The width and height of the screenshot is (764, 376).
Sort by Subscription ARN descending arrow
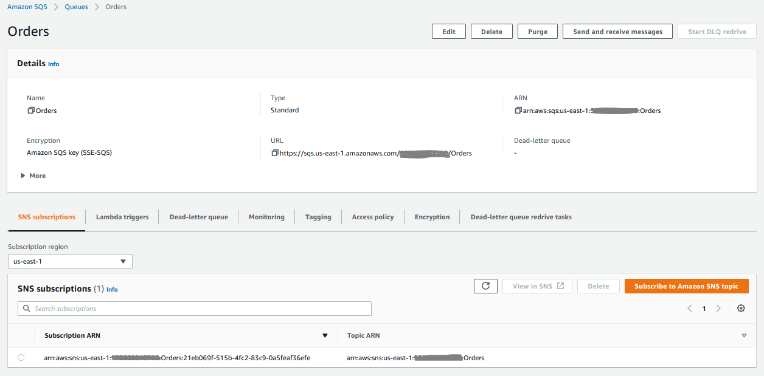click(x=325, y=335)
